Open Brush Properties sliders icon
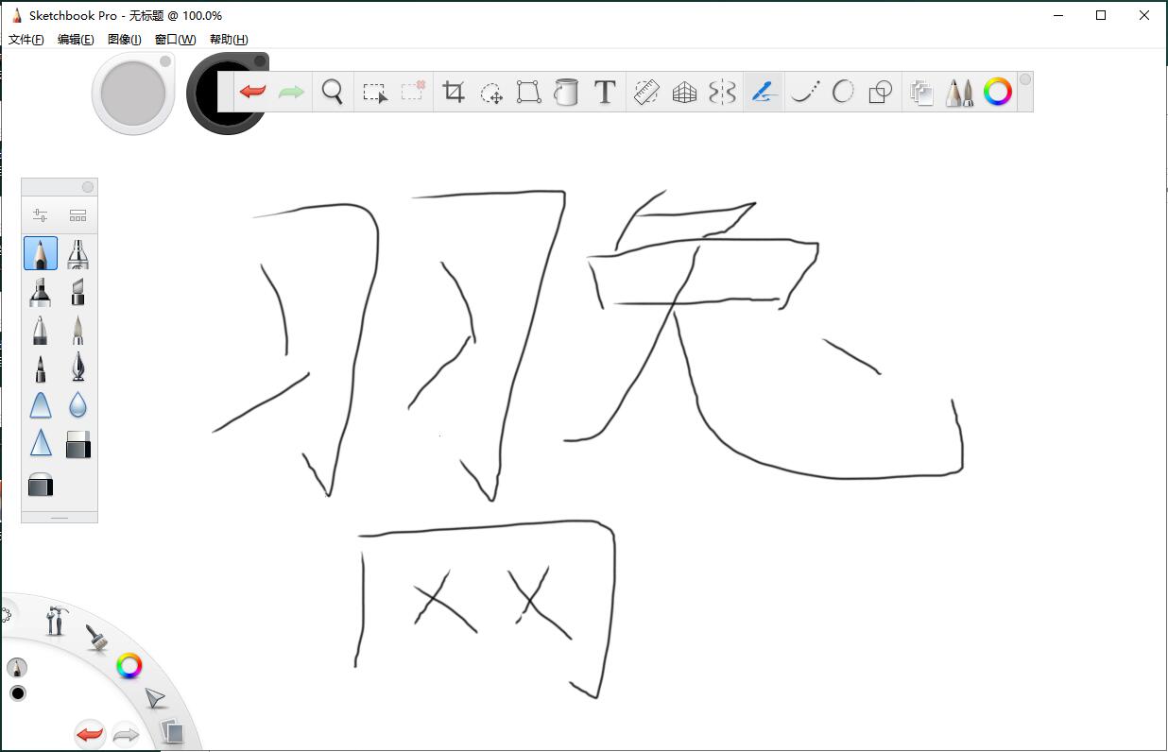 click(40, 215)
